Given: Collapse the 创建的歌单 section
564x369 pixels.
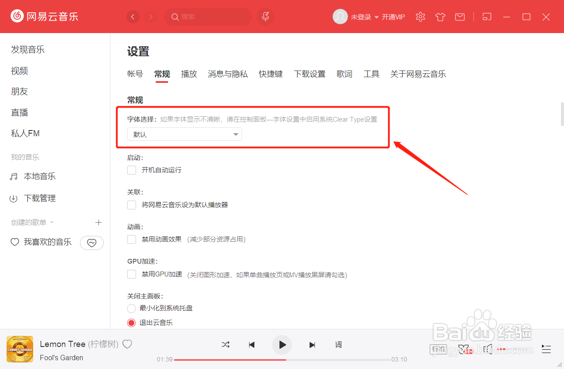Looking at the screenshot, I should click(32, 222).
